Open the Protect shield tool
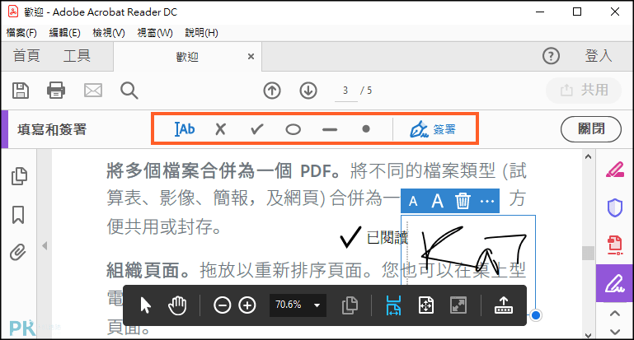This screenshot has height=340, width=634. click(615, 208)
